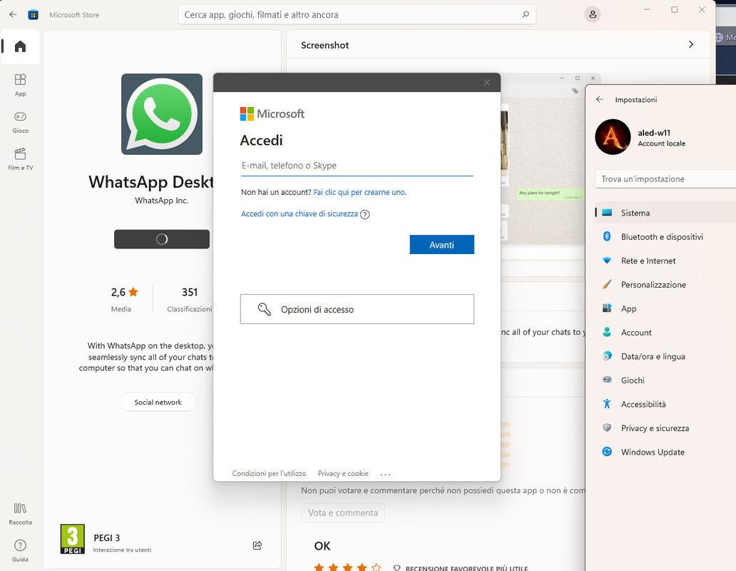Click the help icon beside security key link
Screen dimensions: 736x571
(x=364, y=215)
